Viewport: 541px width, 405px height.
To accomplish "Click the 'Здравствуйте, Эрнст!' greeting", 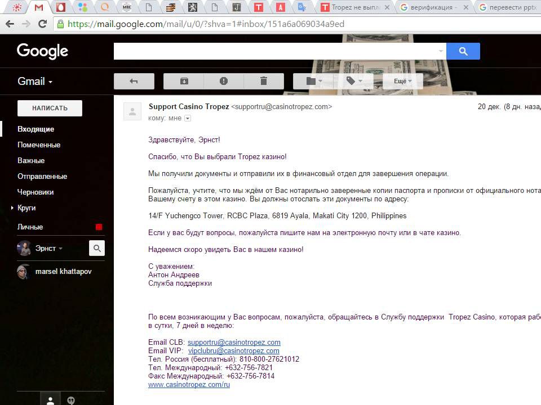I will point(184,140).
